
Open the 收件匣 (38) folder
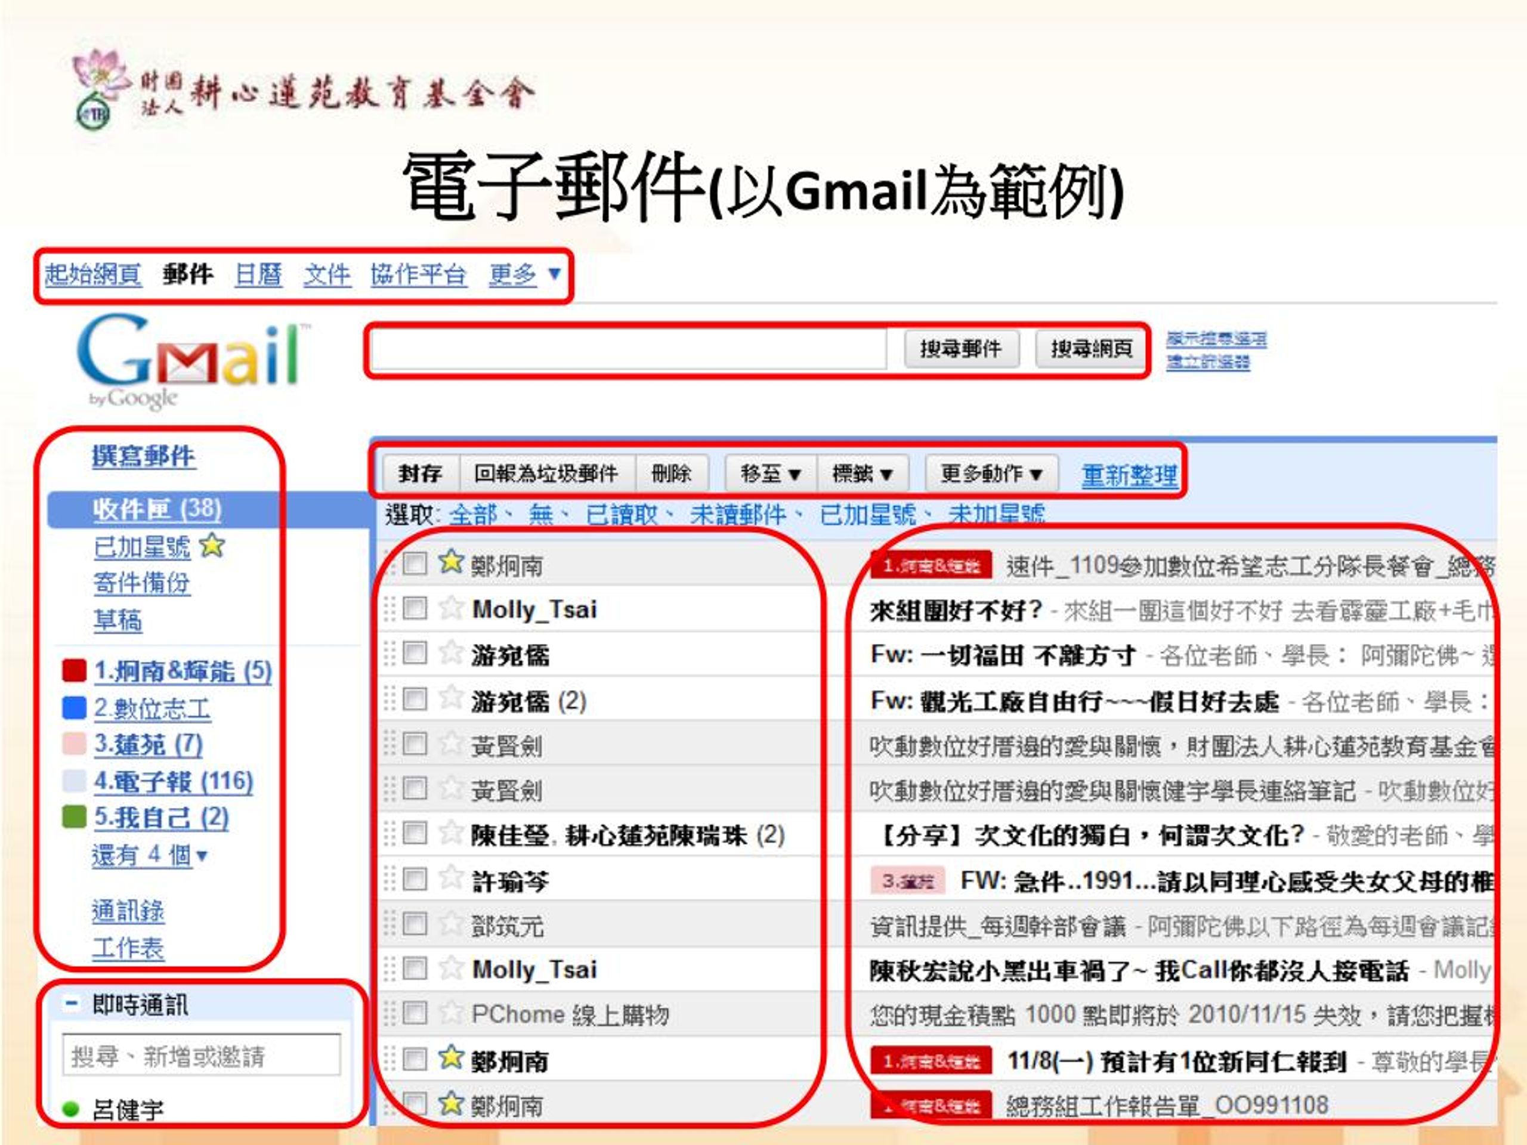[x=157, y=509]
